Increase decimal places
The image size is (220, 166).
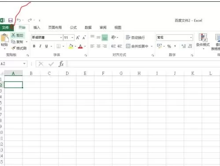[x=184, y=46]
